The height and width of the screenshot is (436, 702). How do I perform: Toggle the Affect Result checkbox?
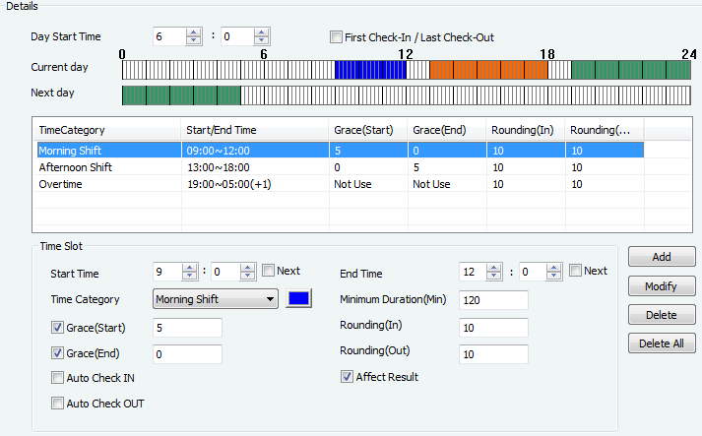347,377
